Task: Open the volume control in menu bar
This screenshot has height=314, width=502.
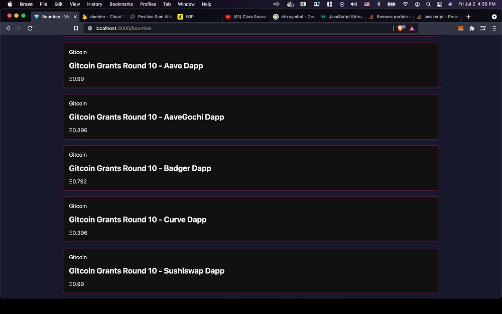Action: 354,4
